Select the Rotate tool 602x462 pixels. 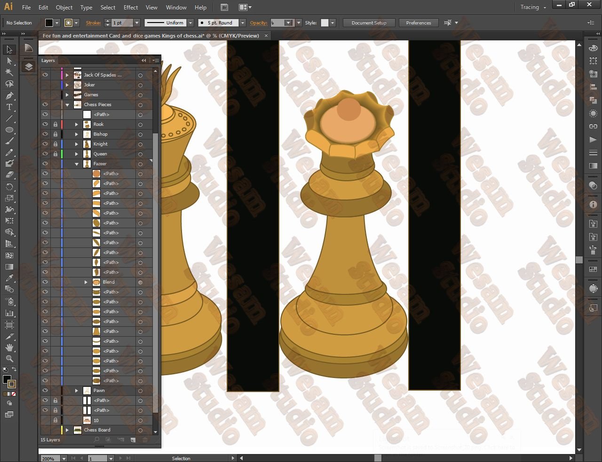tap(9, 187)
